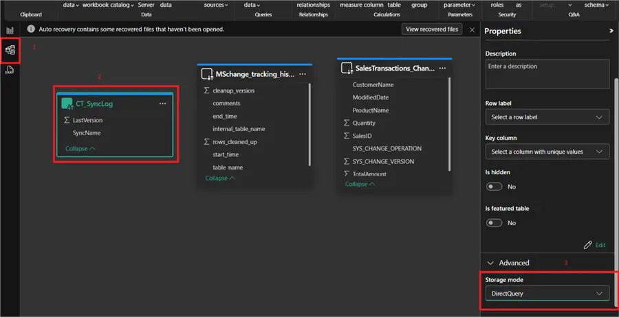This screenshot has height=317, width=619.
Task: Click the group ribbon button
Action: [x=420, y=5]
